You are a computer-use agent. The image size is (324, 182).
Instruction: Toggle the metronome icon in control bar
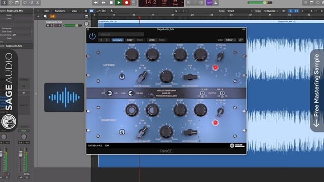(x=216, y=3)
